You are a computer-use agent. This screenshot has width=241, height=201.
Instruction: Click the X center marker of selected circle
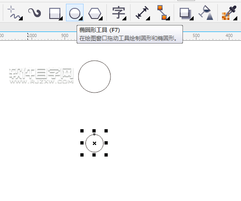click(x=94, y=144)
